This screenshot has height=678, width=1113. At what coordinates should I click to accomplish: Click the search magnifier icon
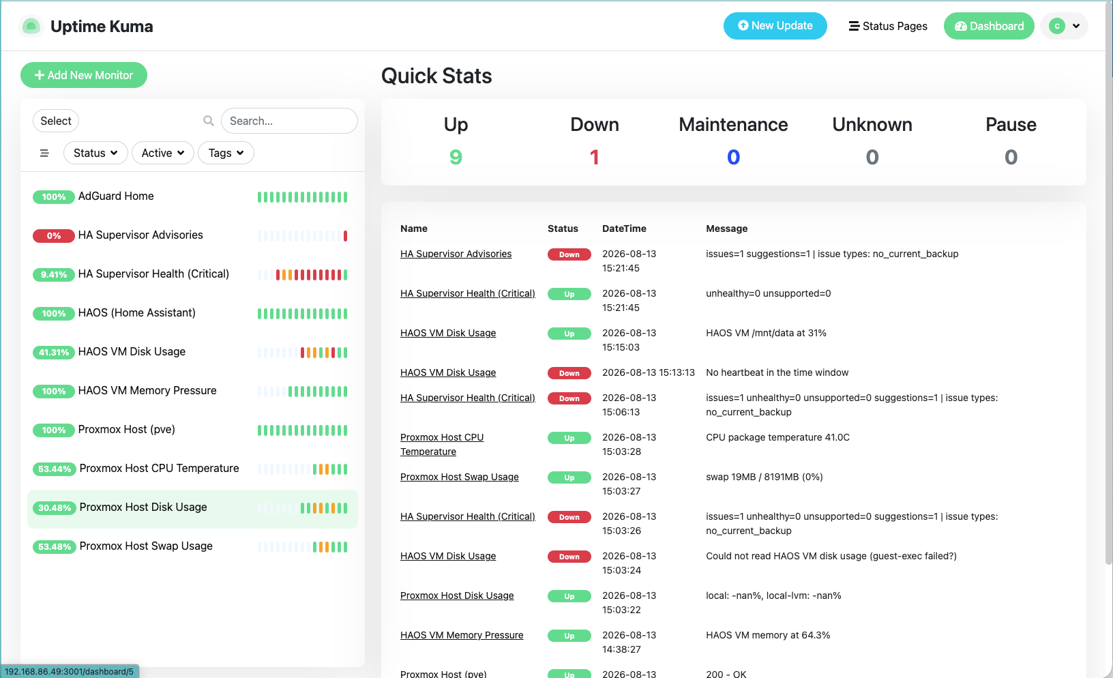(x=209, y=121)
